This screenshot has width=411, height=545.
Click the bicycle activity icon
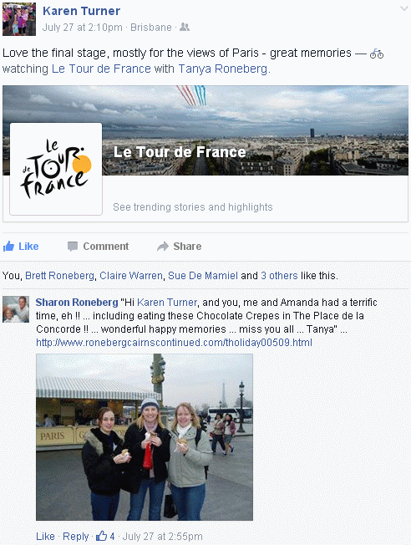376,53
